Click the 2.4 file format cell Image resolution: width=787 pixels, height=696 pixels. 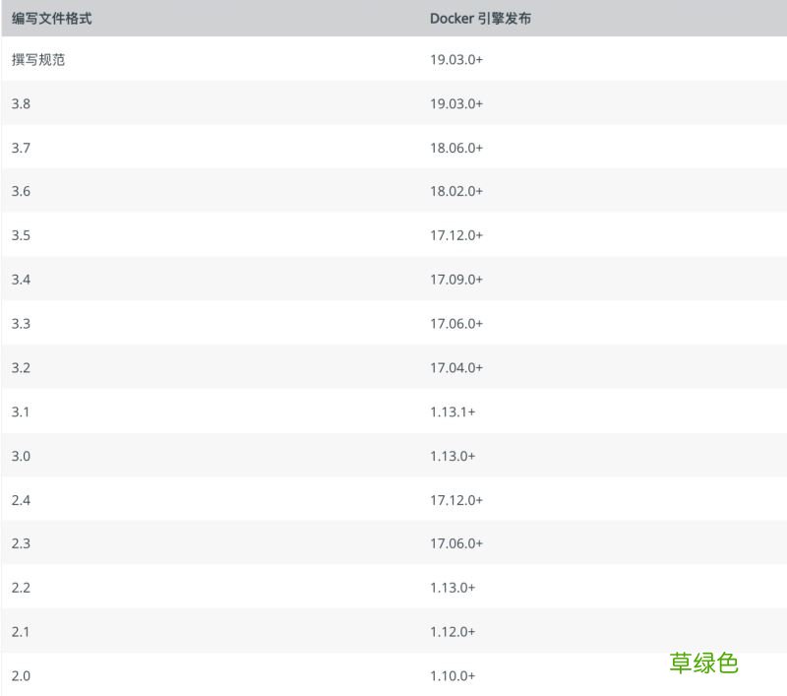[x=21, y=500]
